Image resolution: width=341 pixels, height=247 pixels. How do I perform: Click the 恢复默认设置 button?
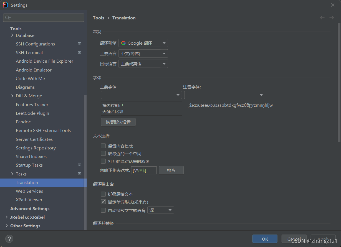click(x=118, y=122)
